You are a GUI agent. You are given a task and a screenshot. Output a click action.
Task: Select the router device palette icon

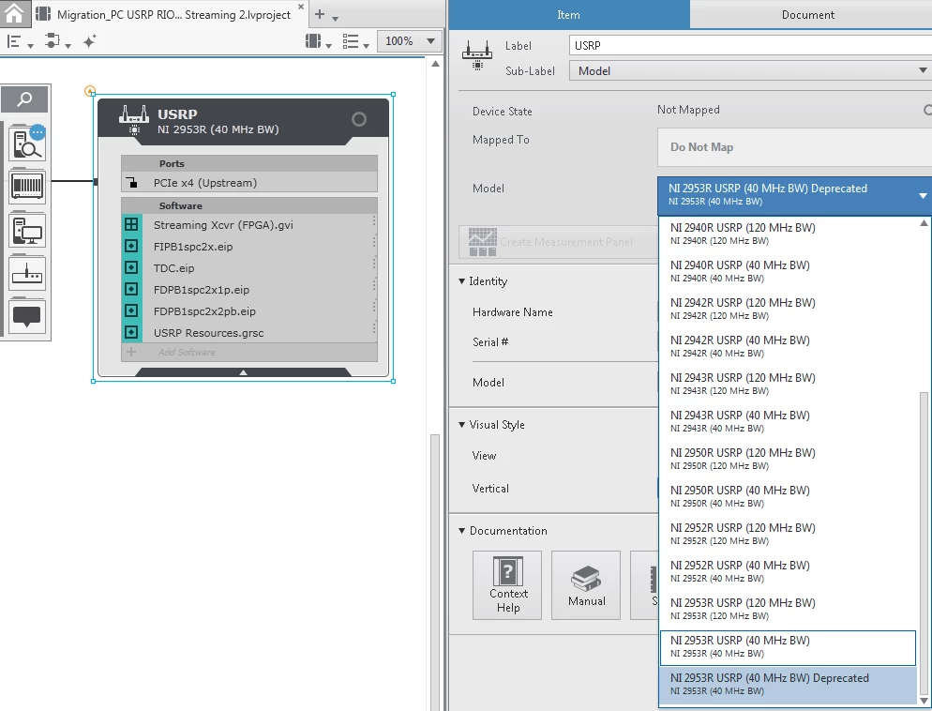click(27, 274)
